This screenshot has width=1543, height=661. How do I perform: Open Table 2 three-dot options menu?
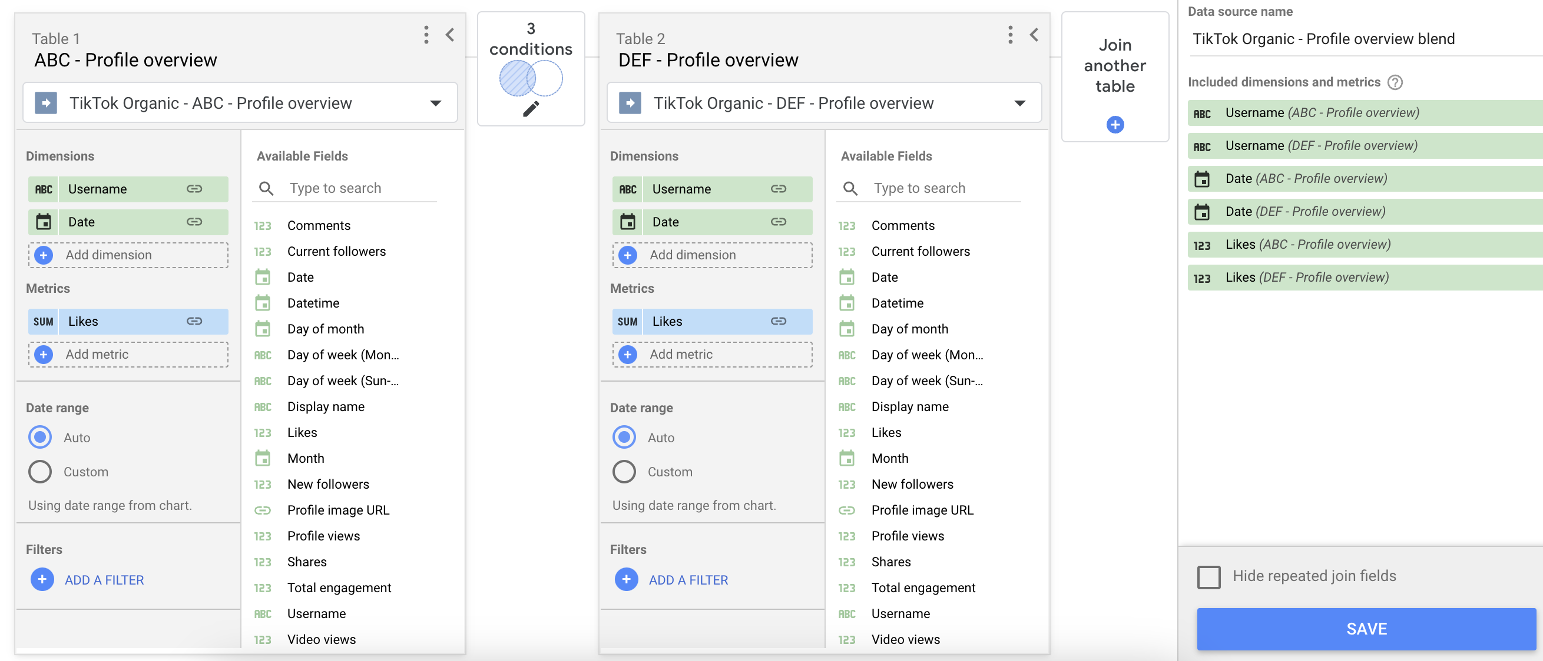pyautogui.click(x=1010, y=35)
